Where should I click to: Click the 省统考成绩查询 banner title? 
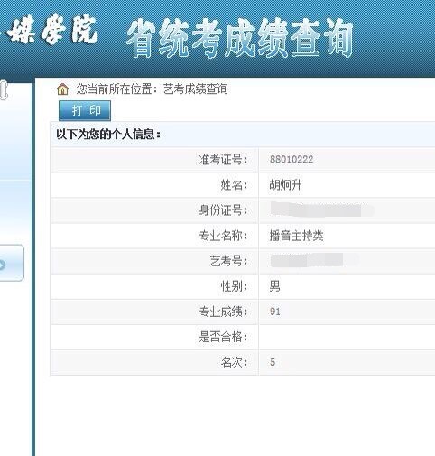coord(240,38)
